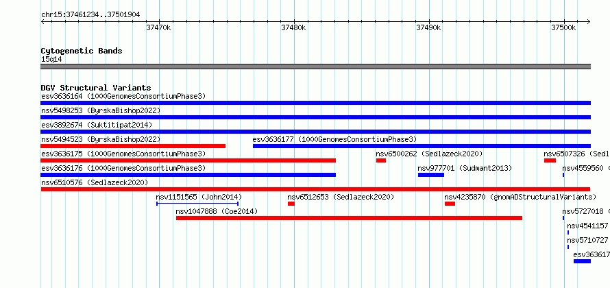Click the esv363617 blue block at bottom
Screen dimensions: 610x288
click(582, 261)
